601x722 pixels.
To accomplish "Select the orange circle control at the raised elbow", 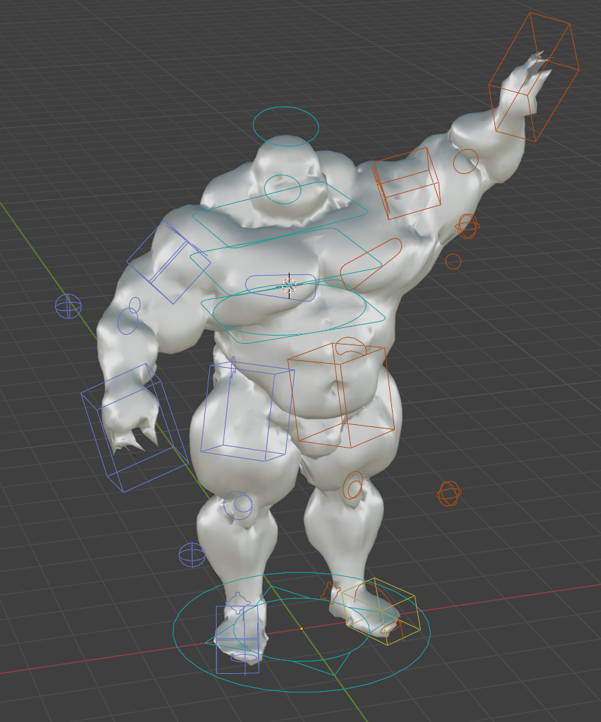I will point(466,162).
